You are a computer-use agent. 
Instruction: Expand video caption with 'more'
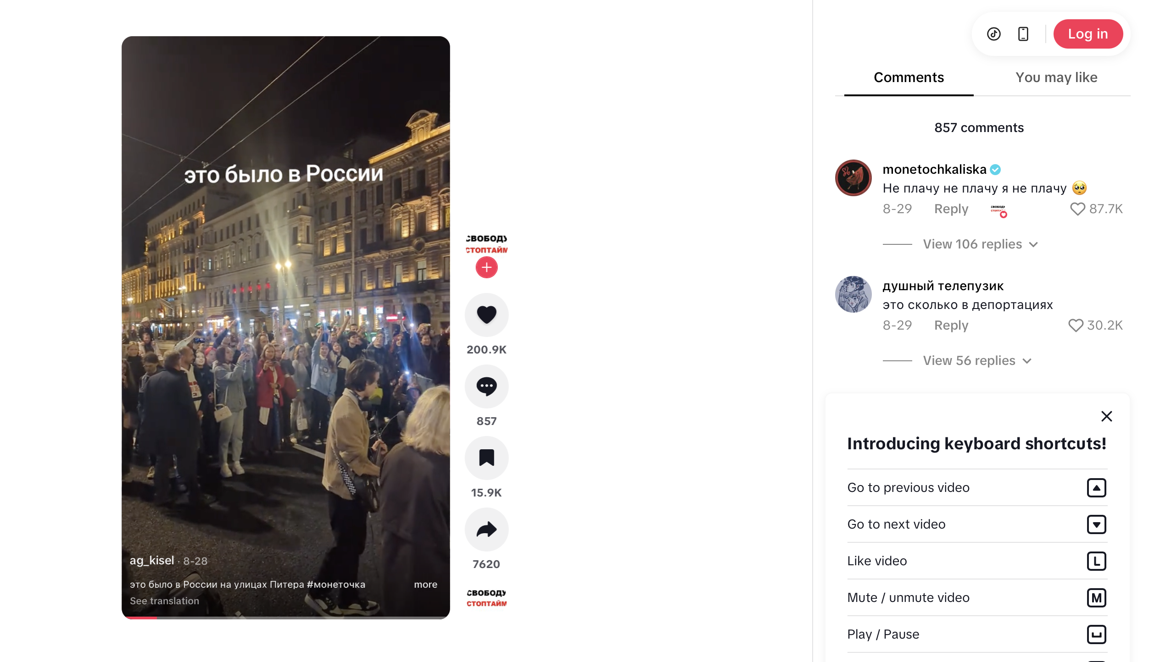click(x=425, y=585)
